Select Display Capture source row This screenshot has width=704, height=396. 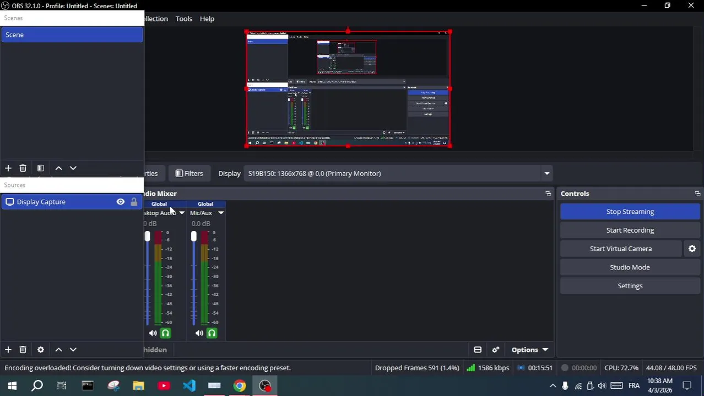[x=72, y=202]
